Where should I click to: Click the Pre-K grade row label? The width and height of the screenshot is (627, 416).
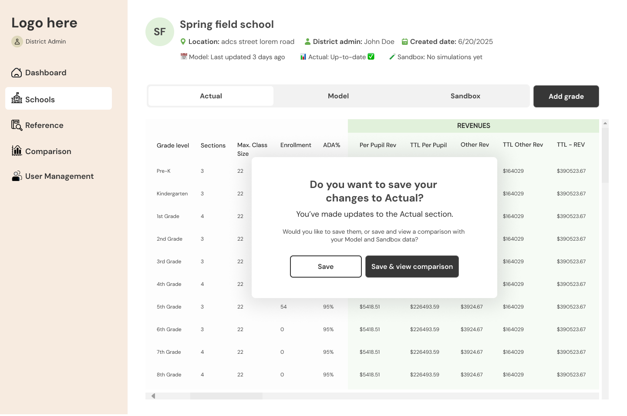click(x=164, y=171)
